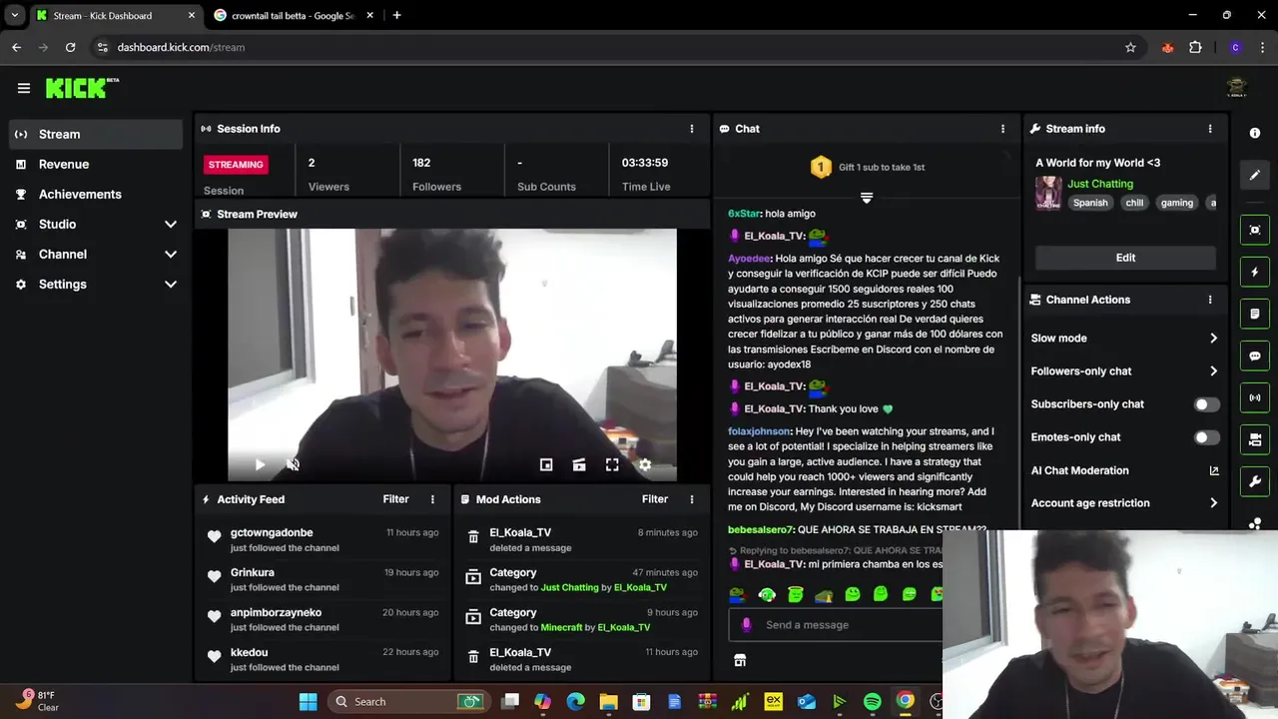Open the hamburger menu beside the Kick logo
This screenshot has height=719, width=1278.
(x=24, y=88)
